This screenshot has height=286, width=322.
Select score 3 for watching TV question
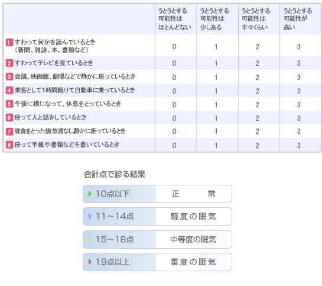[x=298, y=63]
